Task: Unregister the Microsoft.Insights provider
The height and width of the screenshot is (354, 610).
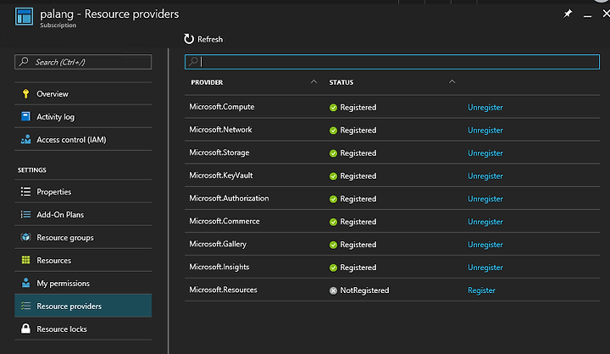Action: pos(485,268)
